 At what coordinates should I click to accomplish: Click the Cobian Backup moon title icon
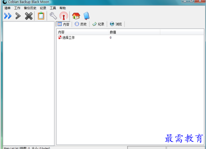tap(5, 2)
